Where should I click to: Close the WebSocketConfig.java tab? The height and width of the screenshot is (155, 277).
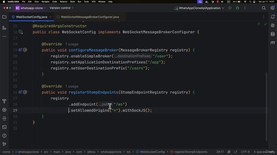pos(51,17)
